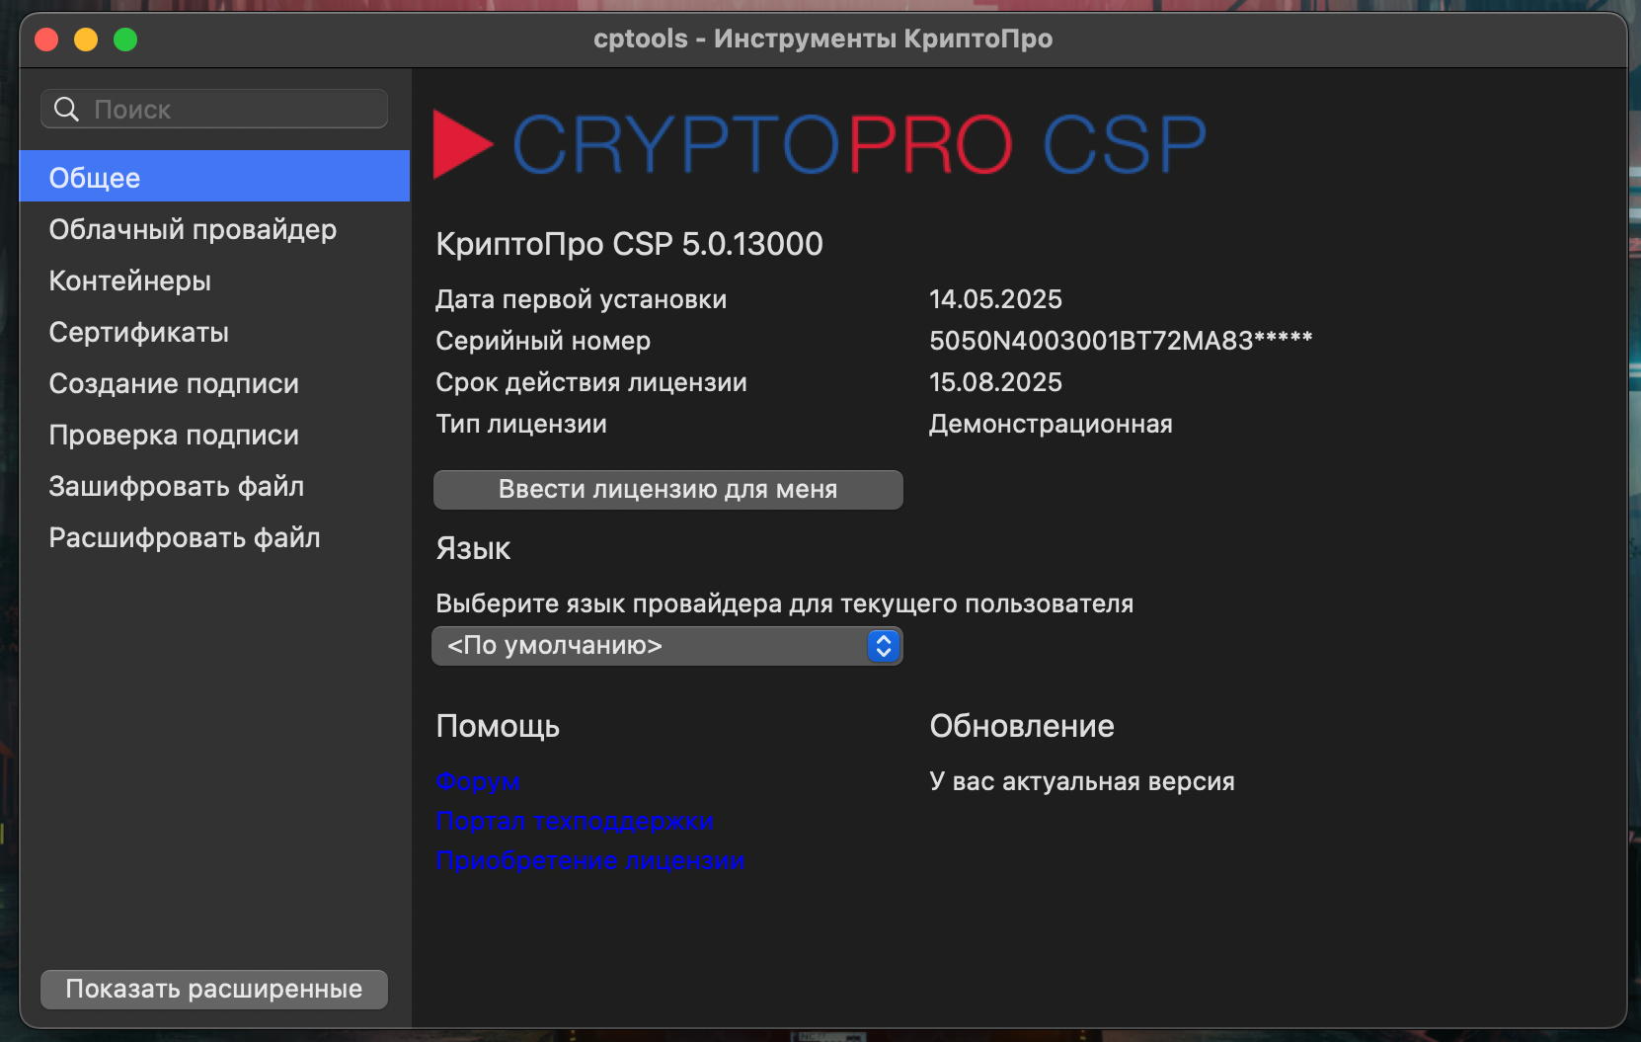
Task: Click the red triangle play icon in logo
Action: point(462,143)
